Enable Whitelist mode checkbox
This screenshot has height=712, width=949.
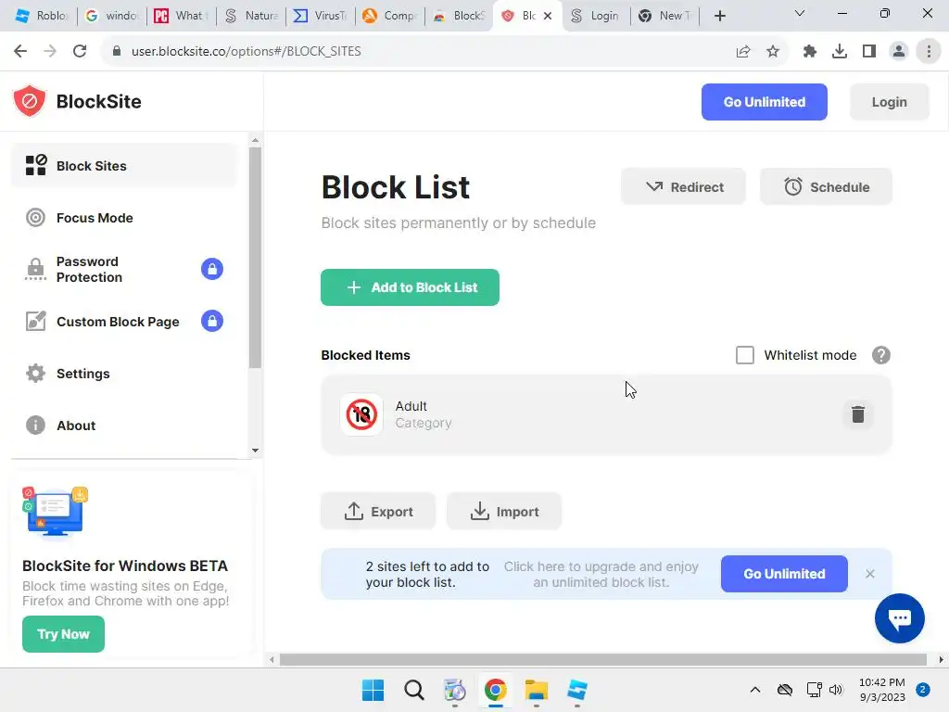(x=744, y=355)
